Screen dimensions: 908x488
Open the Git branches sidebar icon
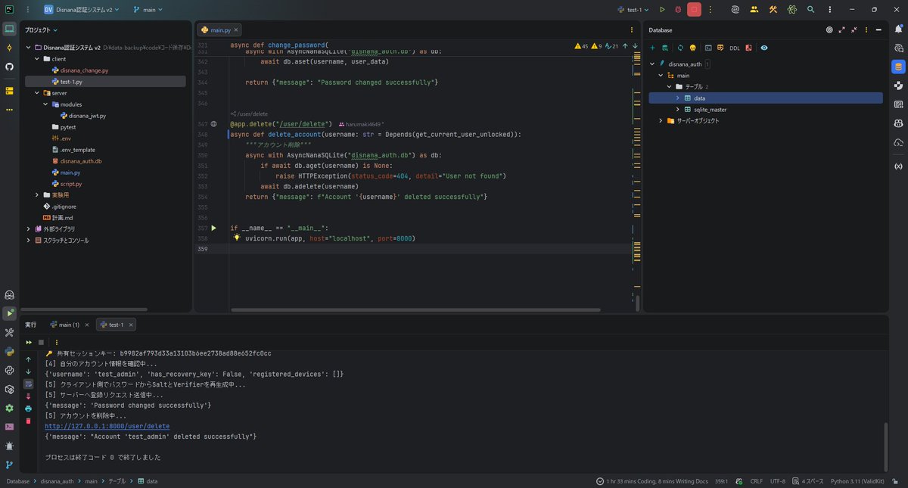9,465
